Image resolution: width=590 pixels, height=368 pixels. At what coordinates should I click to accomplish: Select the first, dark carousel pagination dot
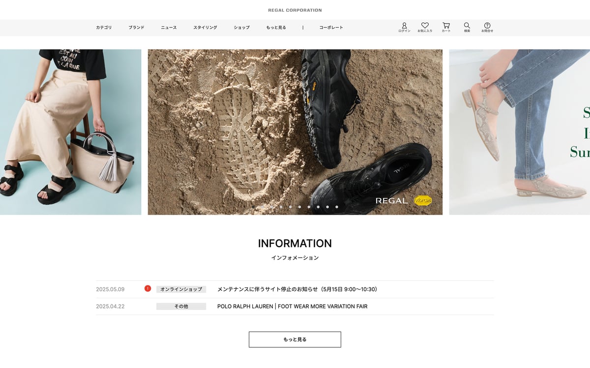(x=253, y=207)
